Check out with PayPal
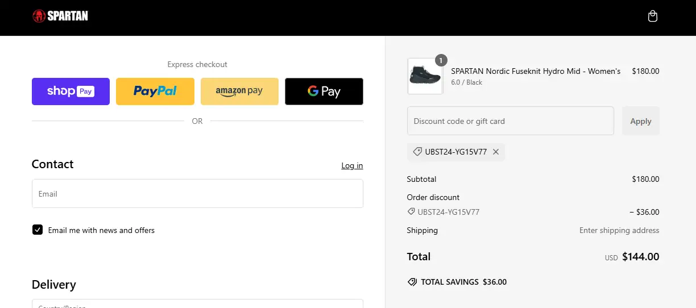This screenshot has height=308, width=696. point(155,91)
